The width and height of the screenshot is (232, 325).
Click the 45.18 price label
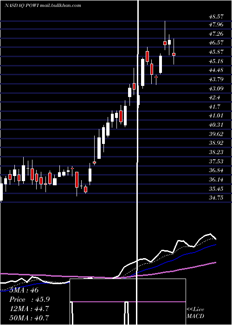click(216, 61)
